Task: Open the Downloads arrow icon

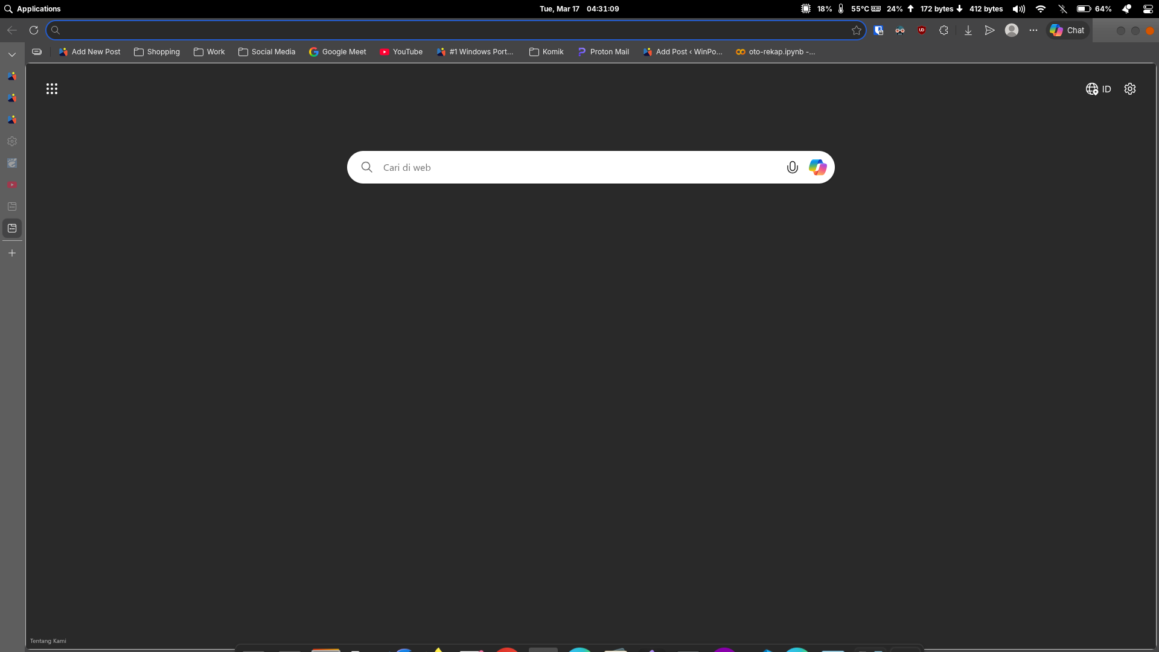Action: [968, 30]
